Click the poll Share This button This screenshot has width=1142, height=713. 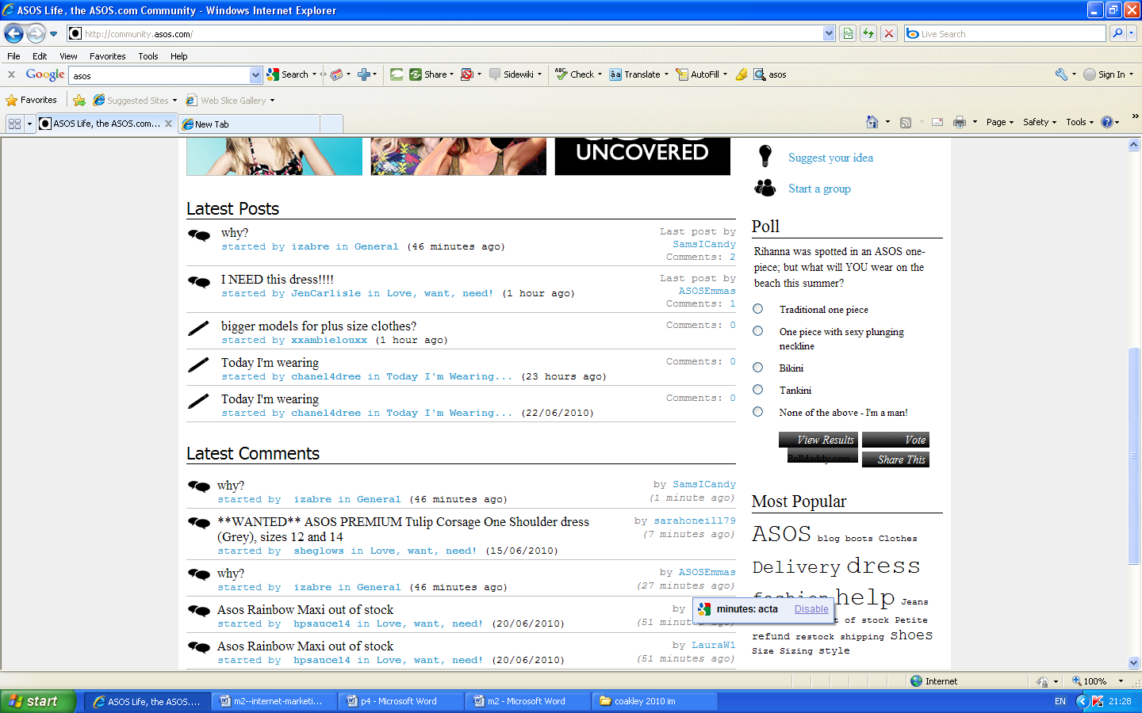click(895, 459)
